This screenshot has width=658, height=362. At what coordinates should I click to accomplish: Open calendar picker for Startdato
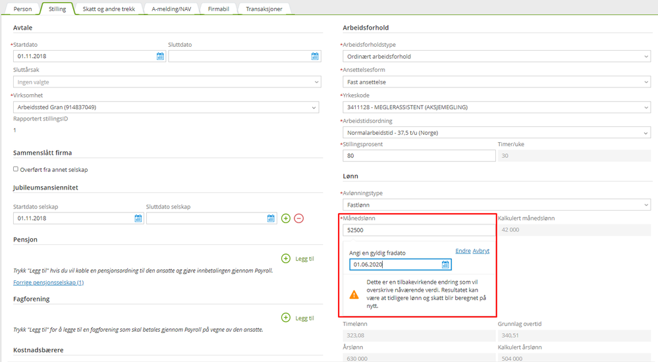(x=160, y=57)
